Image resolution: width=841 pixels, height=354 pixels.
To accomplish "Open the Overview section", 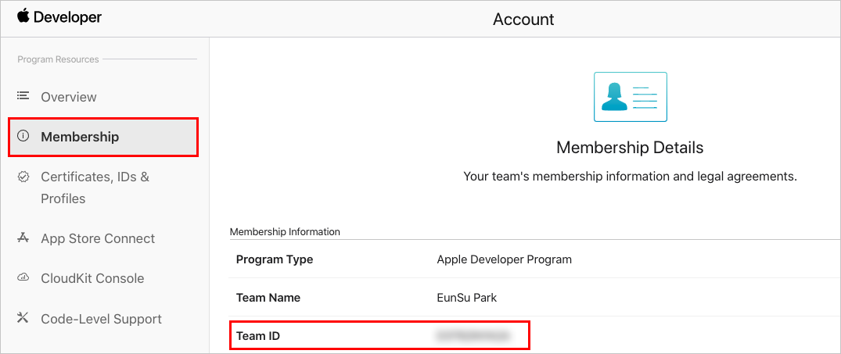I will pos(69,97).
